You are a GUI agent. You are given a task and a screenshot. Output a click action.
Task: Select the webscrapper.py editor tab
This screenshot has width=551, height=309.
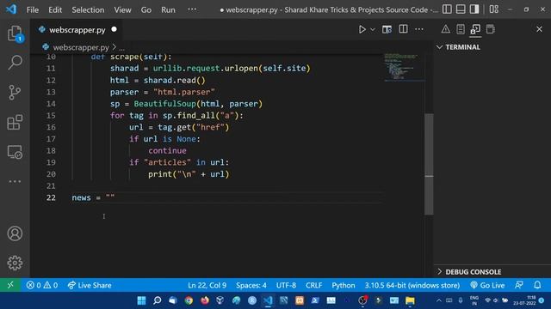tap(77, 30)
